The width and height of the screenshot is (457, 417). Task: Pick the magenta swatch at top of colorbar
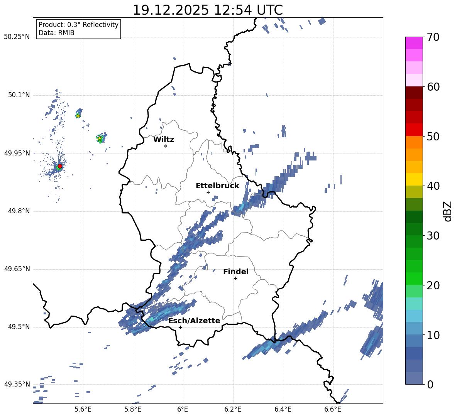click(414, 43)
